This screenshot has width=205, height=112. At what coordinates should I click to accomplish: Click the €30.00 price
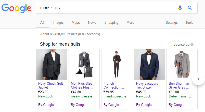[x=174, y=92]
